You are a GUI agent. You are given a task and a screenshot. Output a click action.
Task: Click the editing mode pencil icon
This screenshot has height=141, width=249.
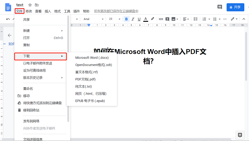pyautogui.click(x=232, y=19)
